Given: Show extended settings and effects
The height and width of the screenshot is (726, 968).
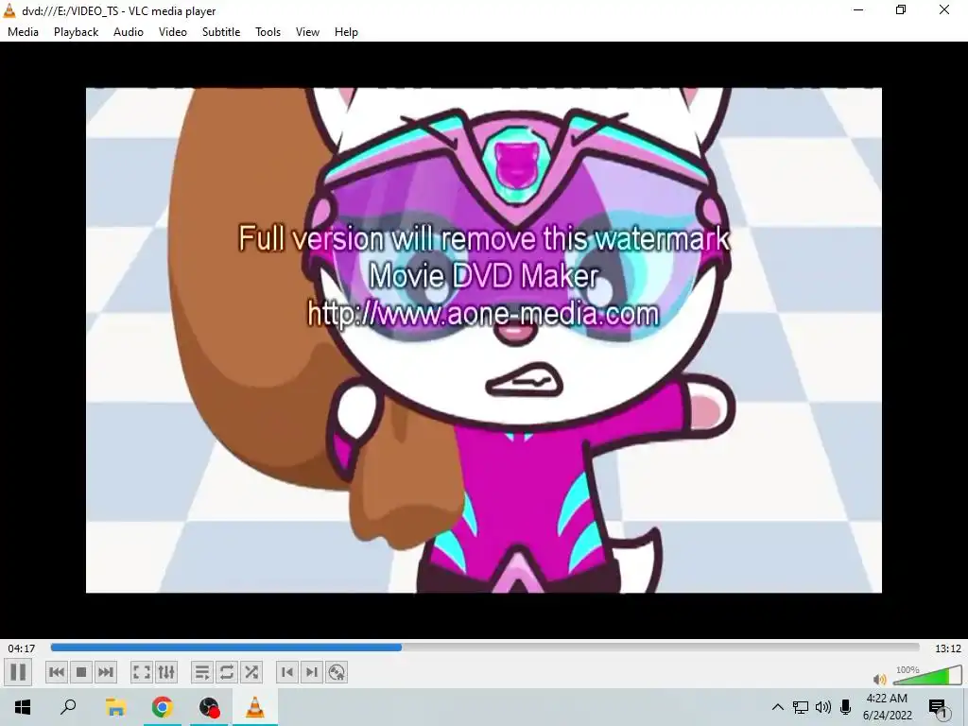Looking at the screenshot, I should [166, 672].
